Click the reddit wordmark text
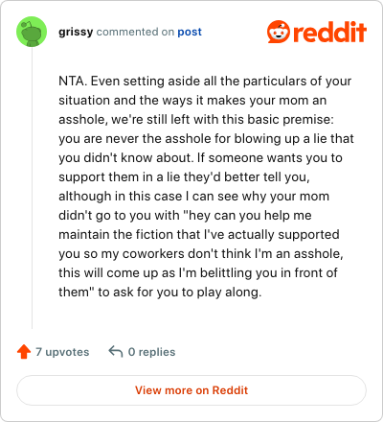The height and width of the screenshot is (422, 383). [x=329, y=32]
